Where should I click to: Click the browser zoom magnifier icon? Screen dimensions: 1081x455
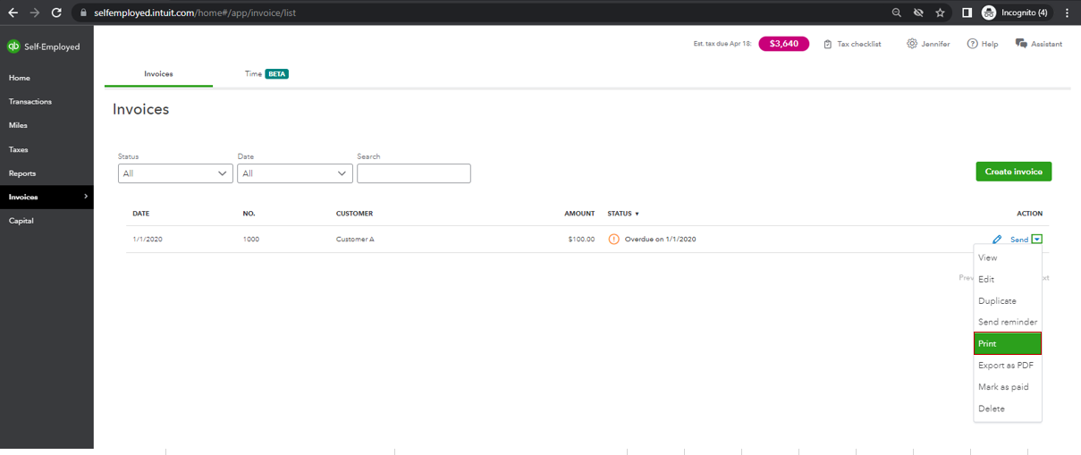coord(897,13)
